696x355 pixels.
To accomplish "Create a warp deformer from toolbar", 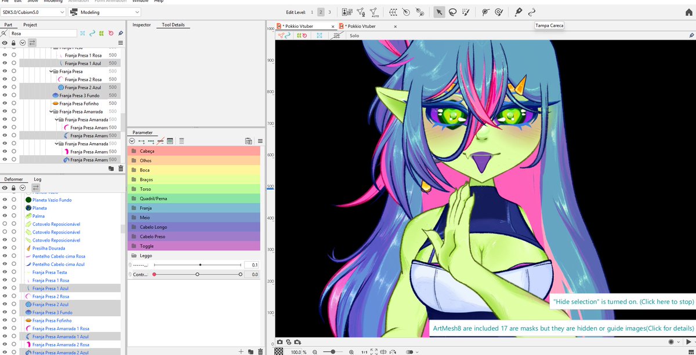I will (393, 12).
